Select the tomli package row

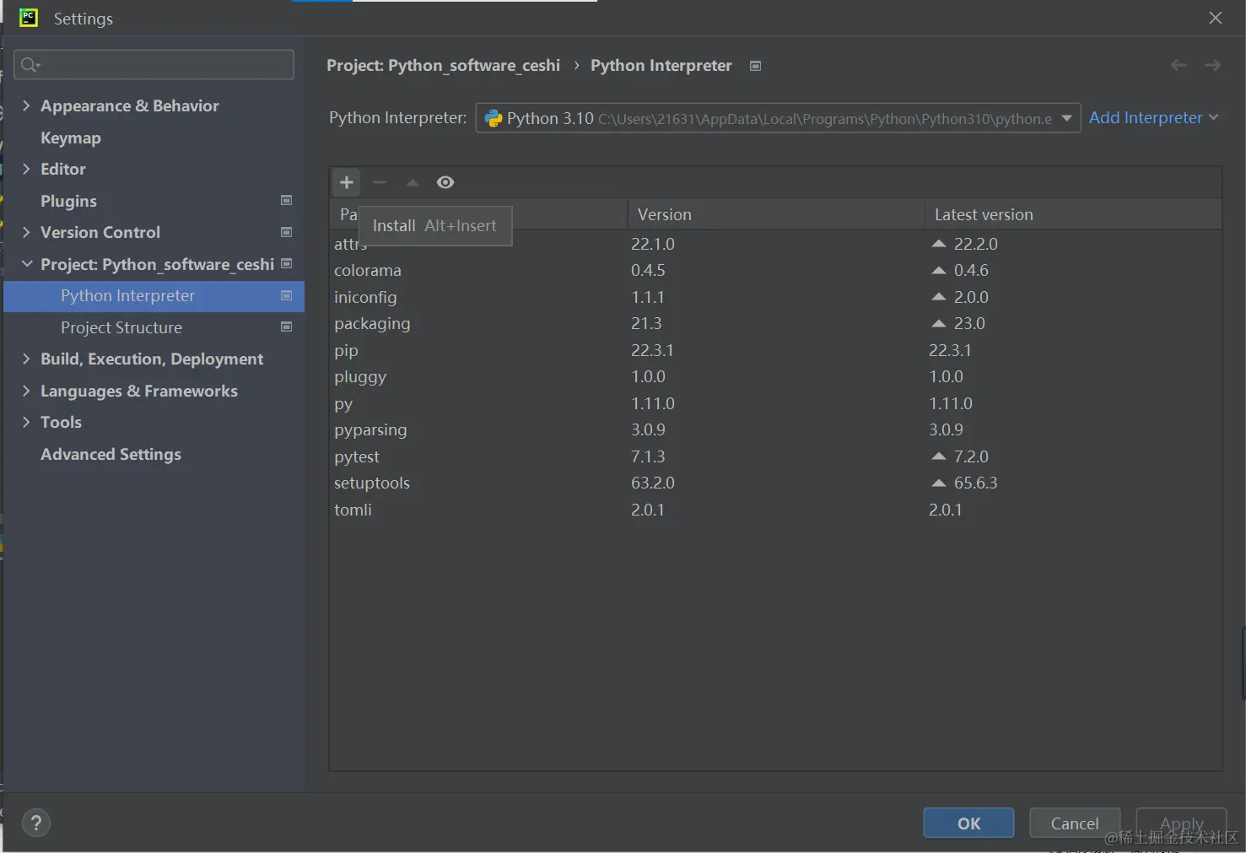pyautogui.click(x=775, y=510)
